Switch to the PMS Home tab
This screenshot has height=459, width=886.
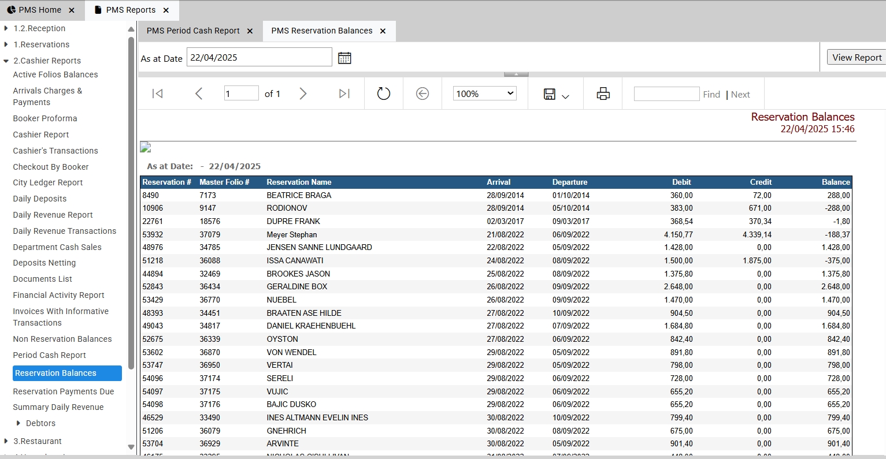pos(40,10)
